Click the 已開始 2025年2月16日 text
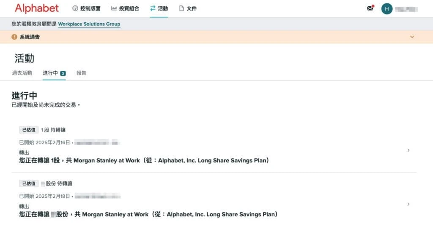Viewport: 433px width, 245px height. coord(44,143)
